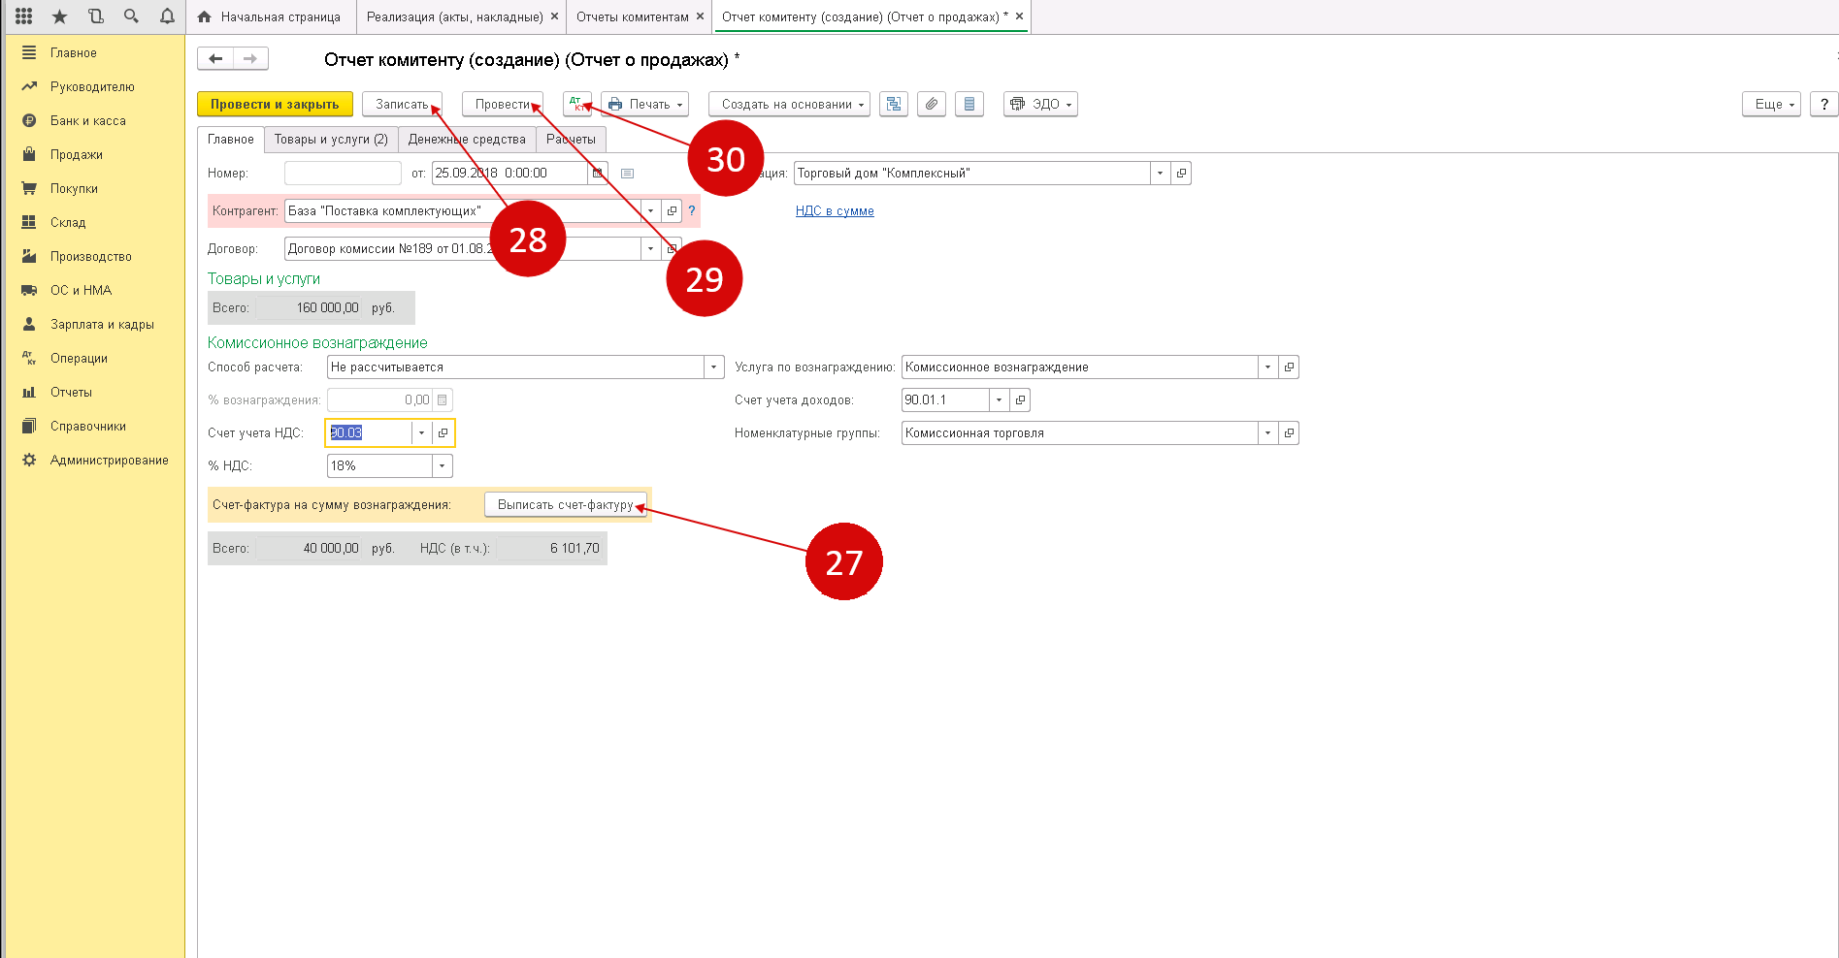Switch to Товары и услуги (2) tab

(331, 140)
